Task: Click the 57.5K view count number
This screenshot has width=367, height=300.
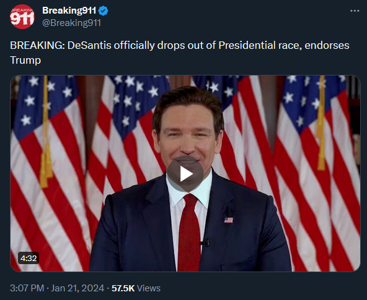Action: pyautogui.click(x=123, y=288)
